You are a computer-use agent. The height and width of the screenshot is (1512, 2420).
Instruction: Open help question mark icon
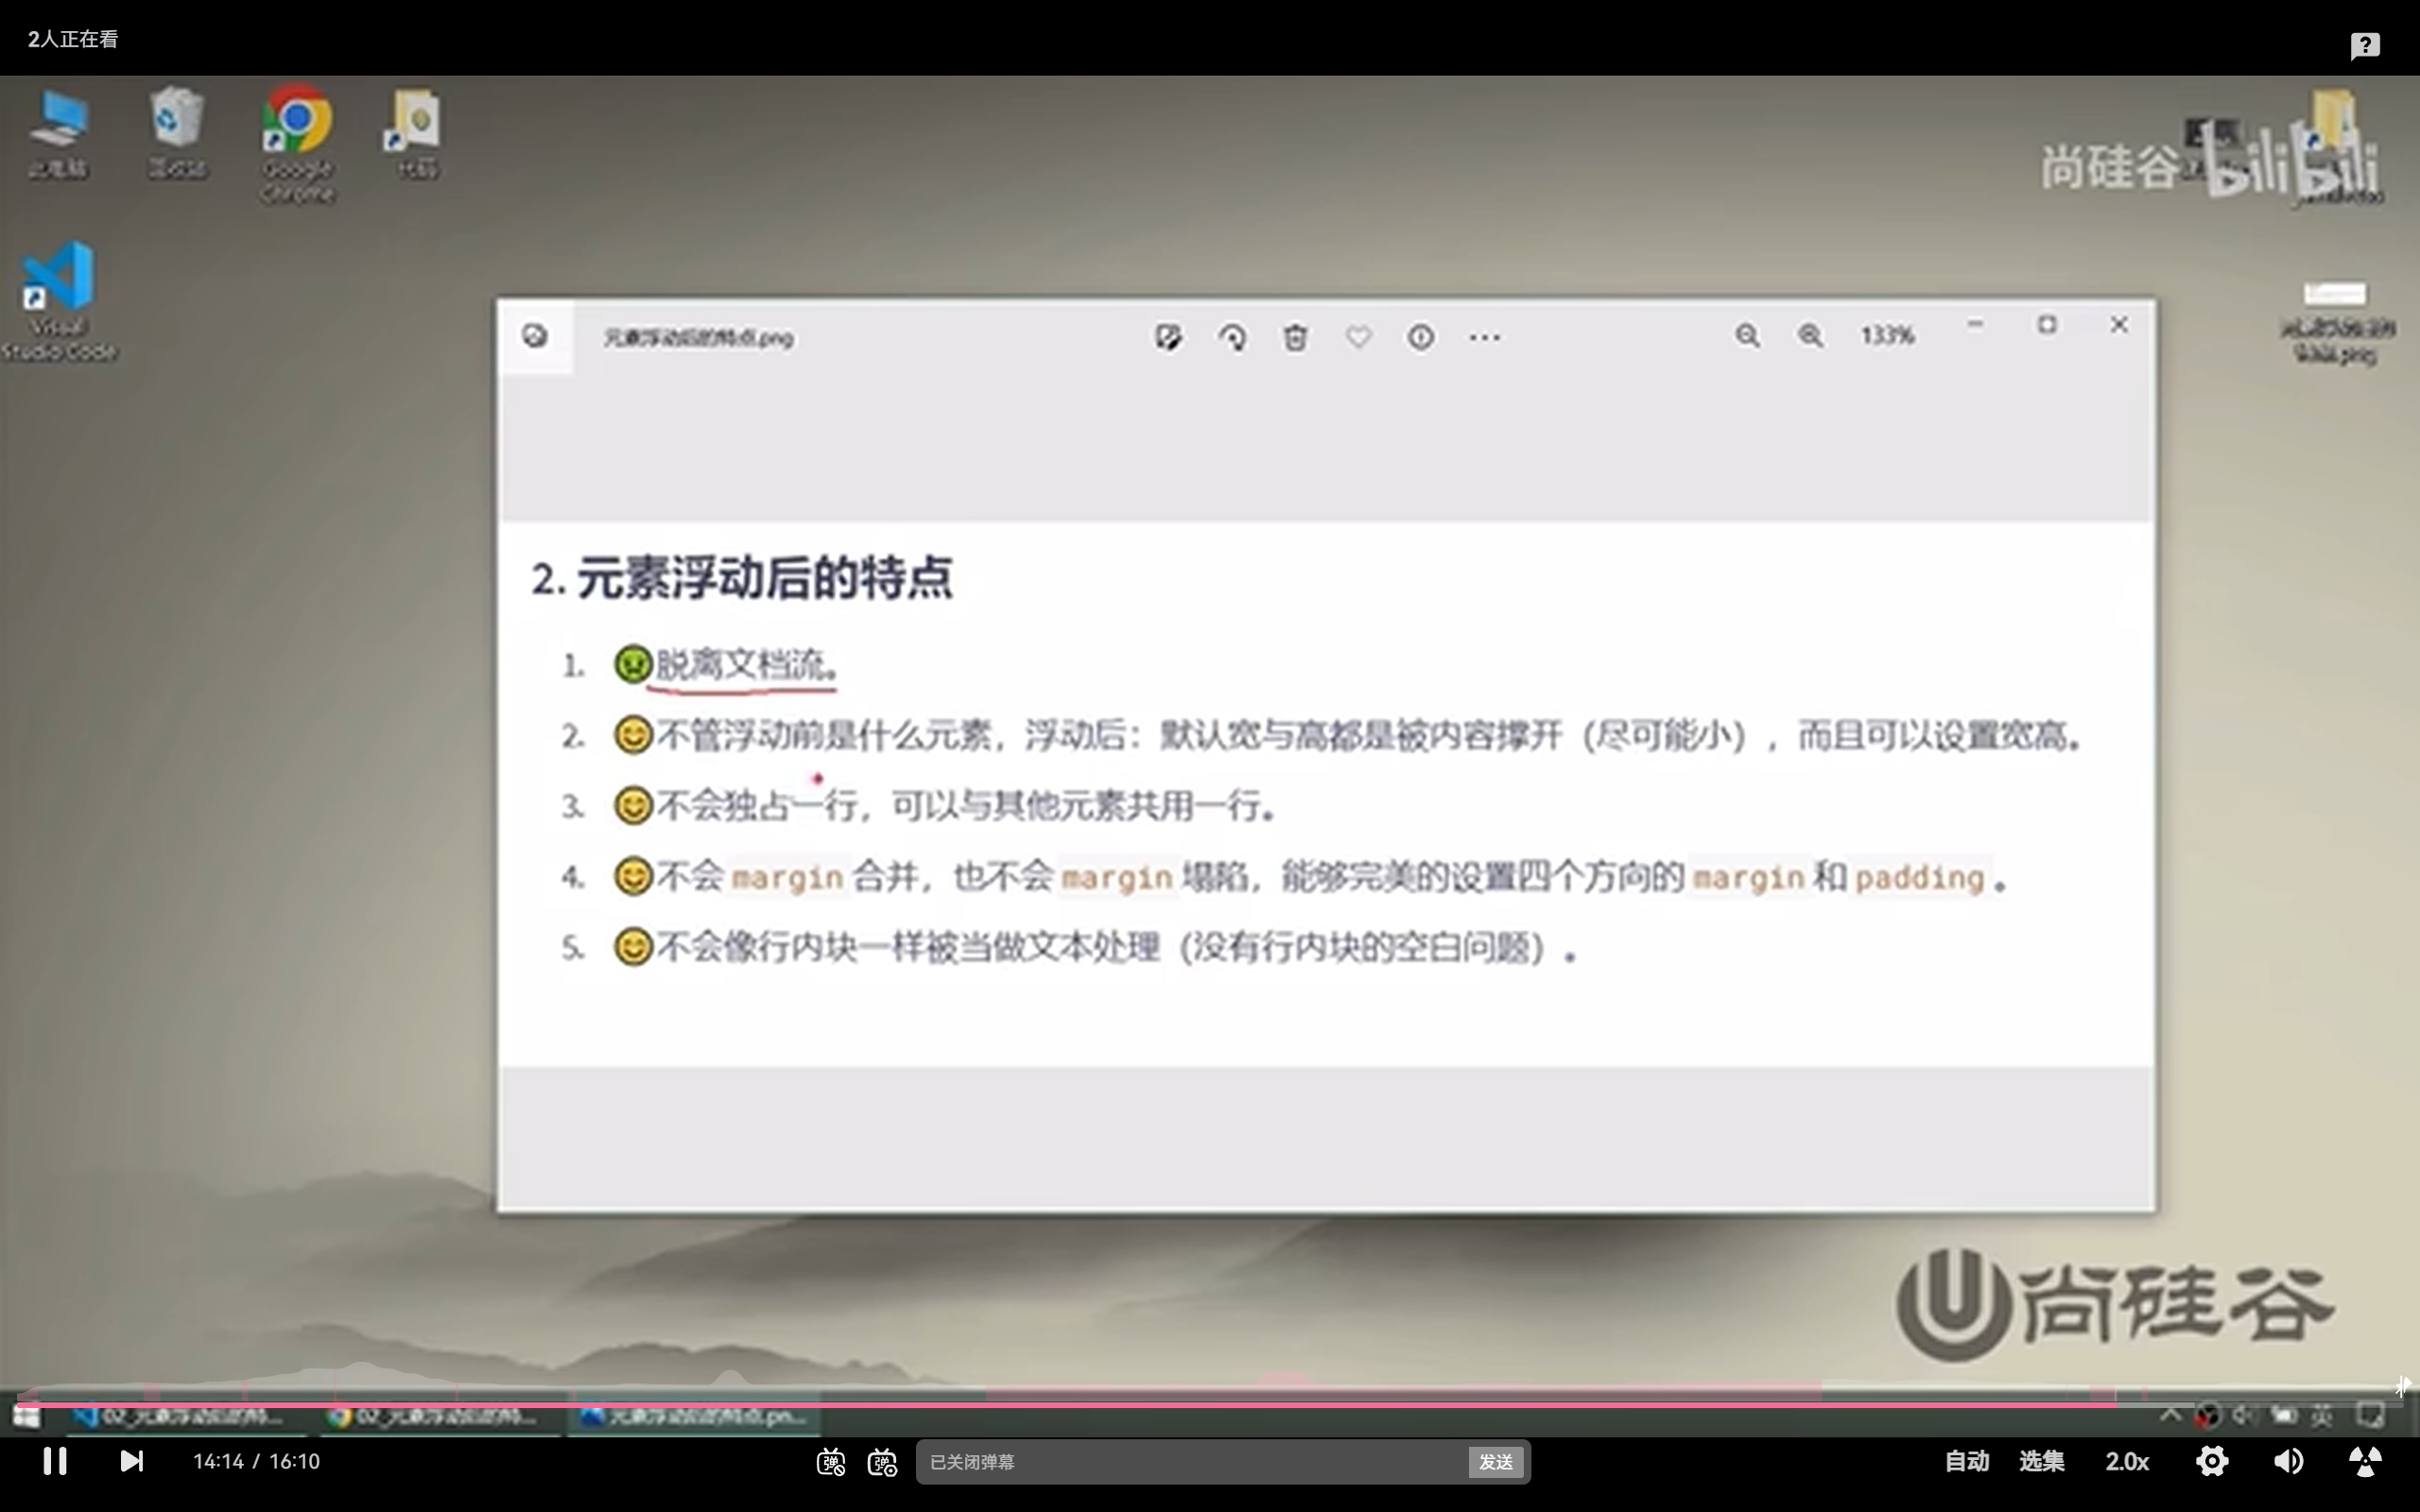coord(2364,45)
